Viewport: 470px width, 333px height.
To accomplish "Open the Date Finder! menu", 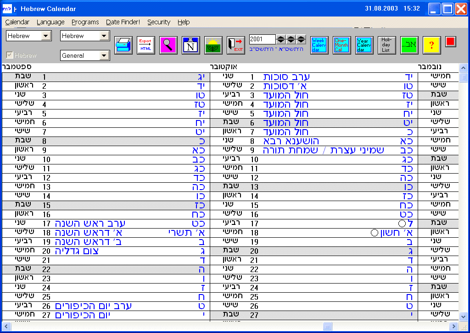I will coord(123,22).
